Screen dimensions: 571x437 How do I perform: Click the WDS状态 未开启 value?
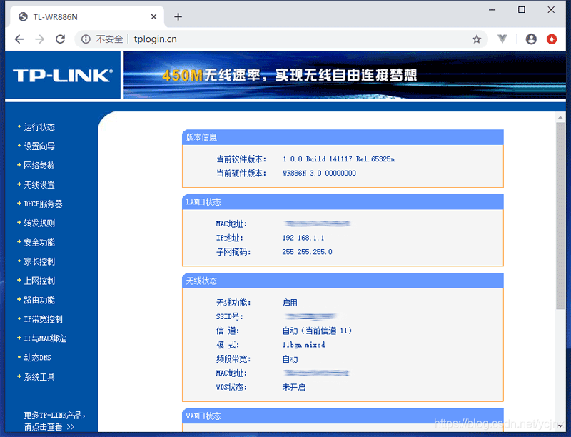point(294,387)
